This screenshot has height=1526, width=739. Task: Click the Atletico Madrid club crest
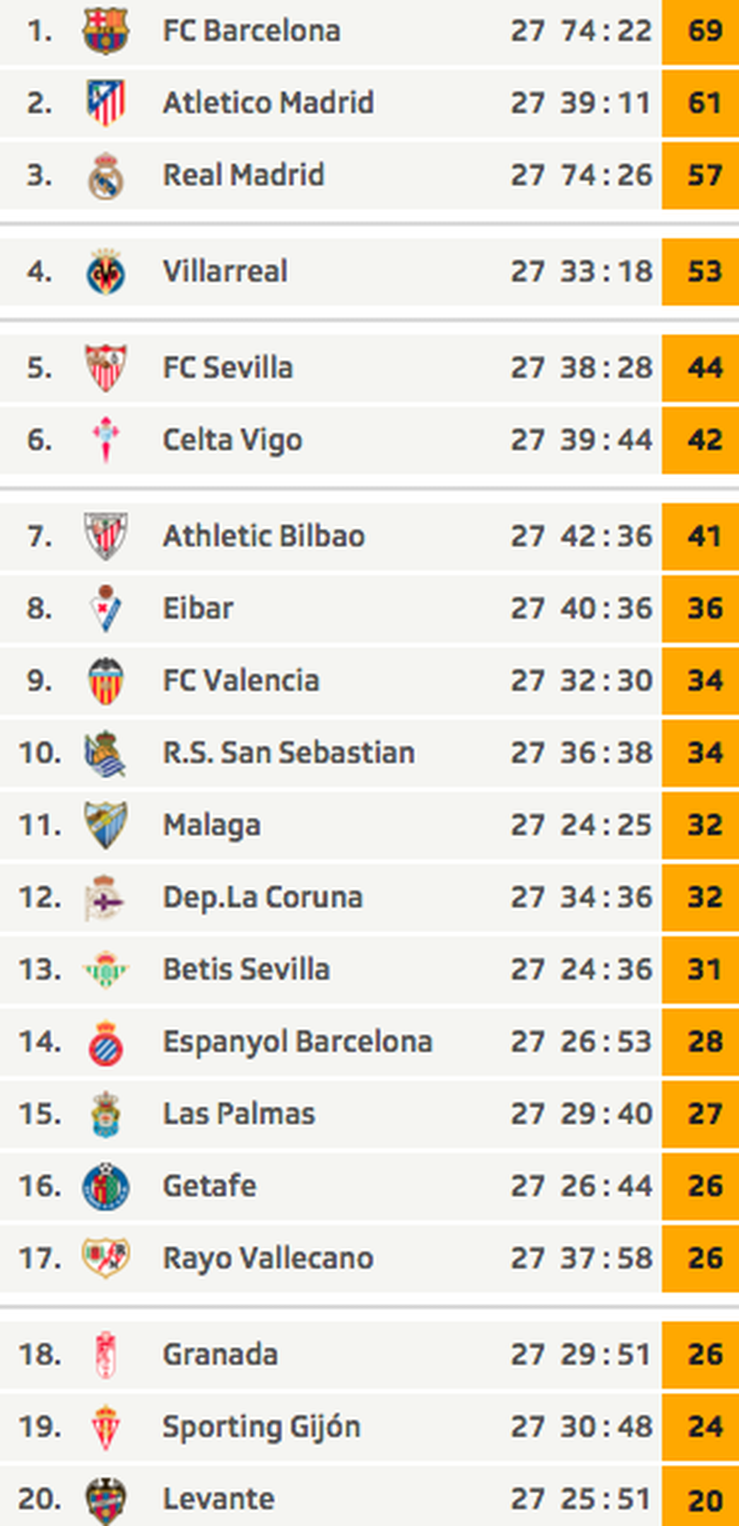tap(105, 102)
